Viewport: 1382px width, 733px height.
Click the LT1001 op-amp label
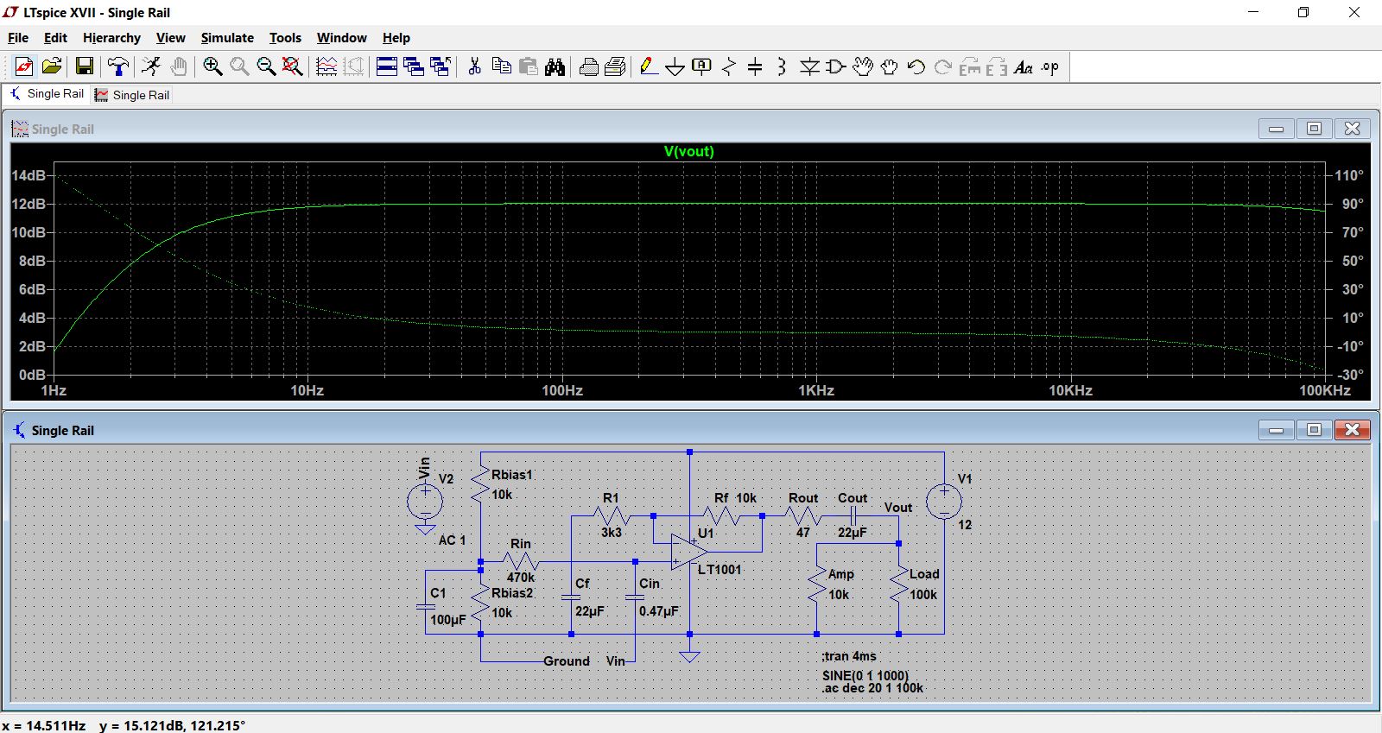click(720, 570)
